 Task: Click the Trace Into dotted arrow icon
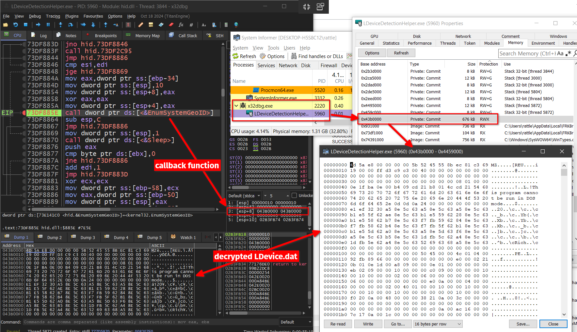[x=83, y=25]
